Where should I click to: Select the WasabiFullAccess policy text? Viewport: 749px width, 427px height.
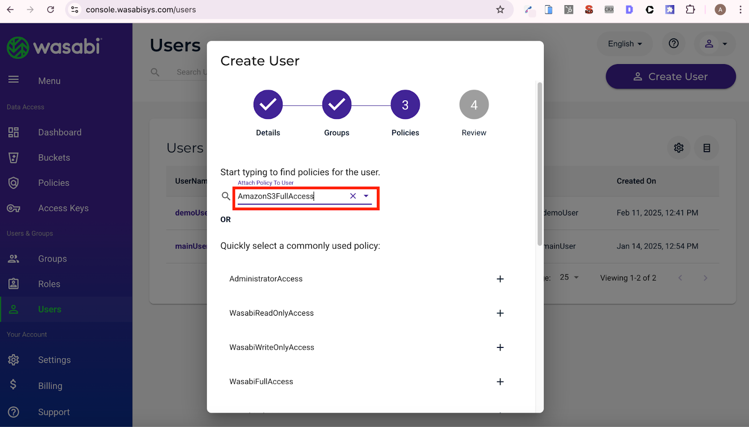pyautogui.click(x=261, y=382)
